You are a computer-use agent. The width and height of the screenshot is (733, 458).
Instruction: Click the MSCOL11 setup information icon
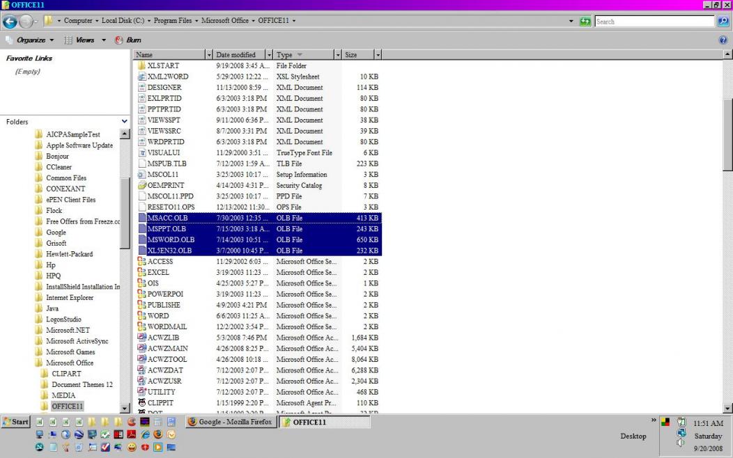[x=141, y=175]
